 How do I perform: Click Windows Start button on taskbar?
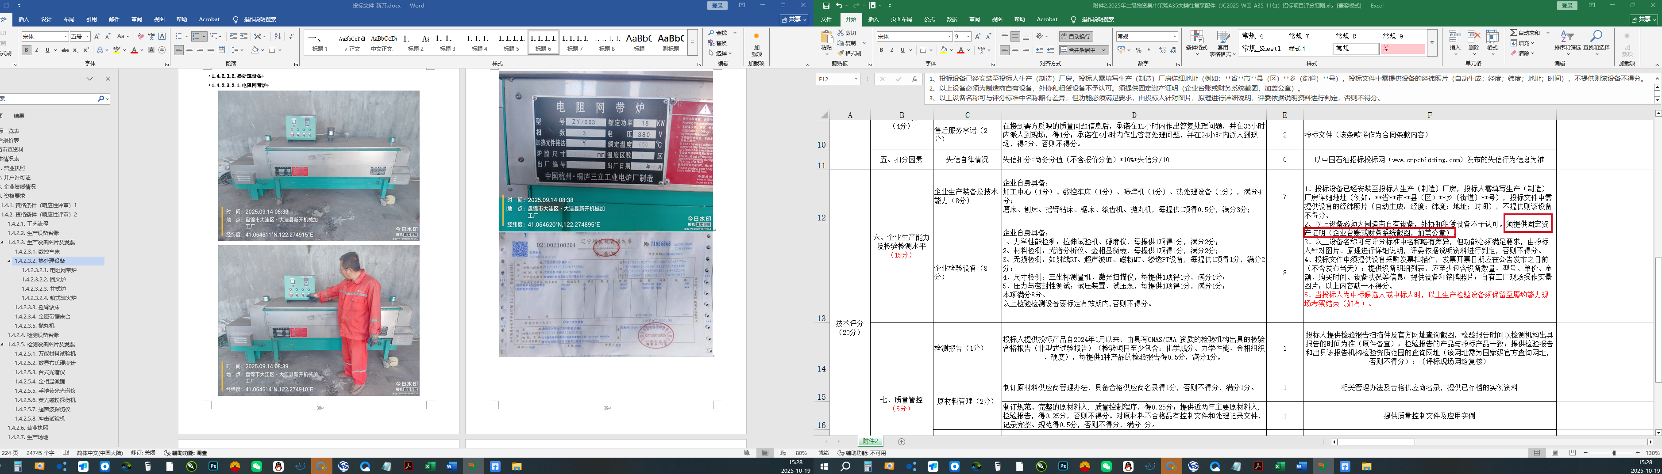point(824,466)
